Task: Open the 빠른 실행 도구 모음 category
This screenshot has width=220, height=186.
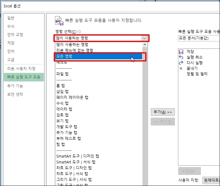Action: click(x=24, y=77)
